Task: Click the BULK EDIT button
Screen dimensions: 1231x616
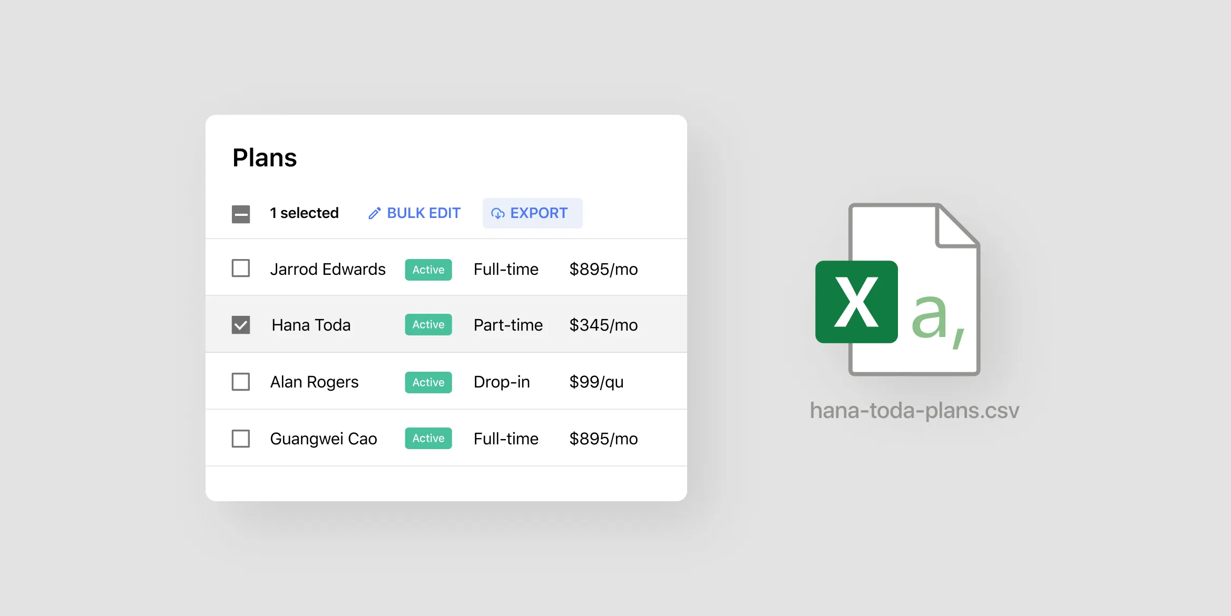Action: pyautogui.click(x=414, y=213)
